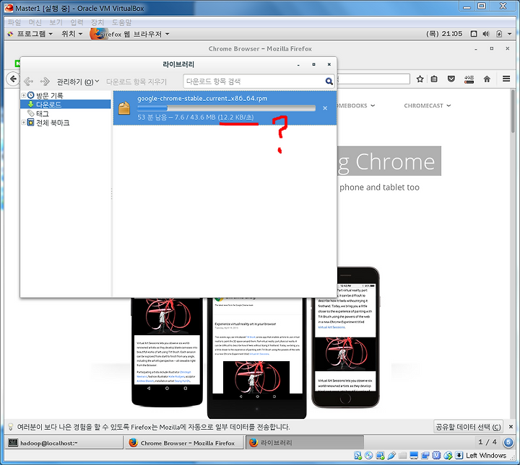Open the Firefox hamburger menu
This screenshot has width=520, height=465.
[x=506, y=79]
